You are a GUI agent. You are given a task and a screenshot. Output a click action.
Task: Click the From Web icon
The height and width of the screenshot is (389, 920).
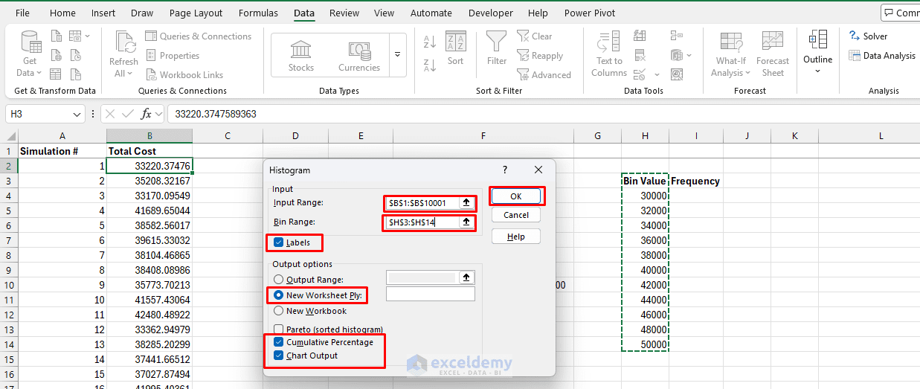(56, 55)
